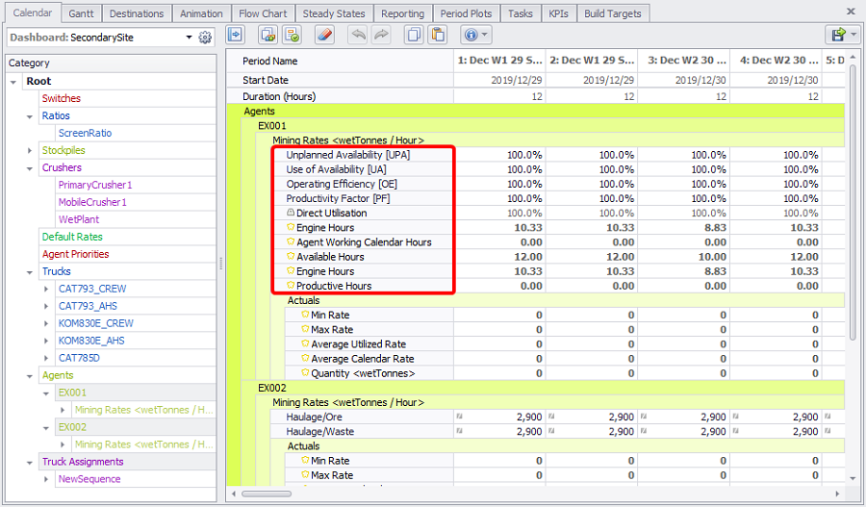Image resolution: width=866 pixels, height=507 pixels.
Task: Collapse the Crushers tree node
Action: pos(30,167)
